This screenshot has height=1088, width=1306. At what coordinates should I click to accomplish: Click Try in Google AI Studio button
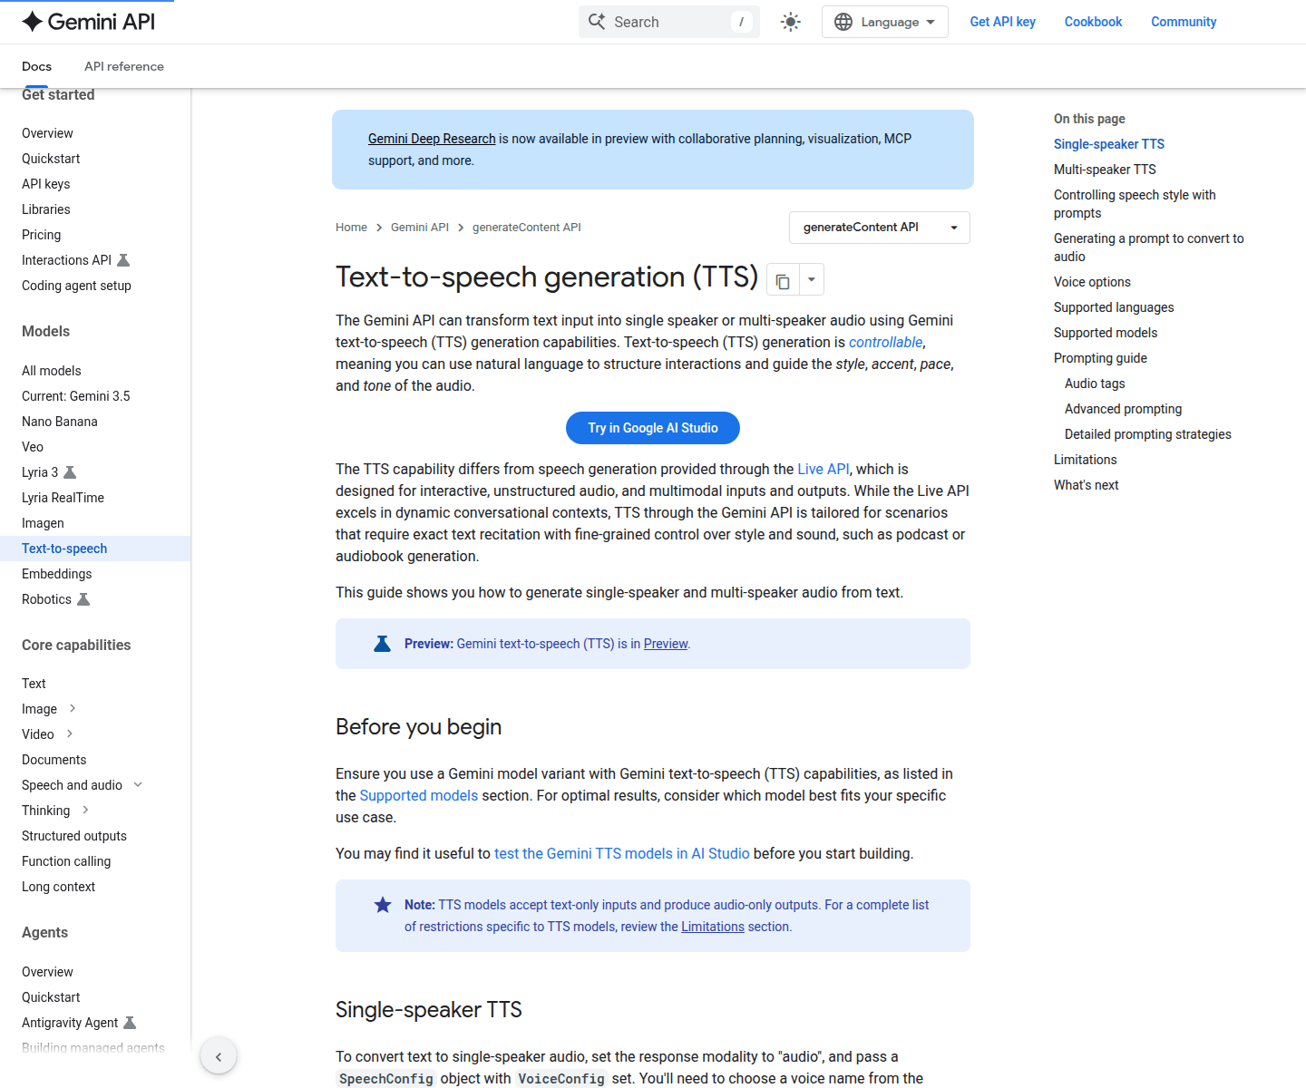pos(653,428)
